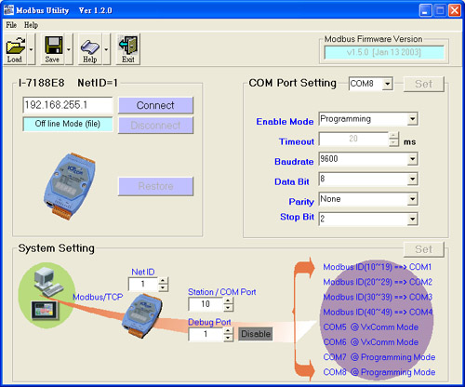Open the Help menu in menu bar
The image size is (465, 387).
31,25
